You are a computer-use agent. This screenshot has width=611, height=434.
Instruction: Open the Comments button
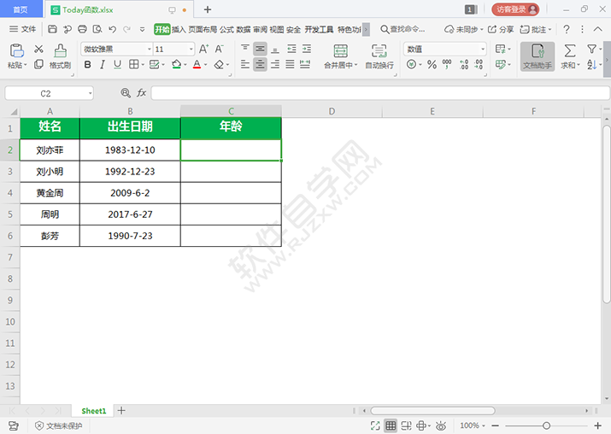pos(536,29)
